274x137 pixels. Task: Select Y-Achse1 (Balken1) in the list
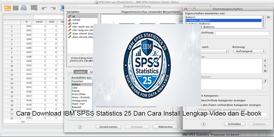(224, 24)
